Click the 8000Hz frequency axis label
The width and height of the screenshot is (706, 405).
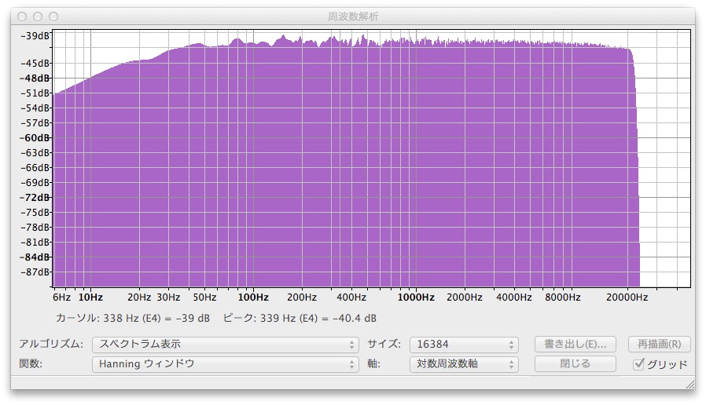pos(562,297)
